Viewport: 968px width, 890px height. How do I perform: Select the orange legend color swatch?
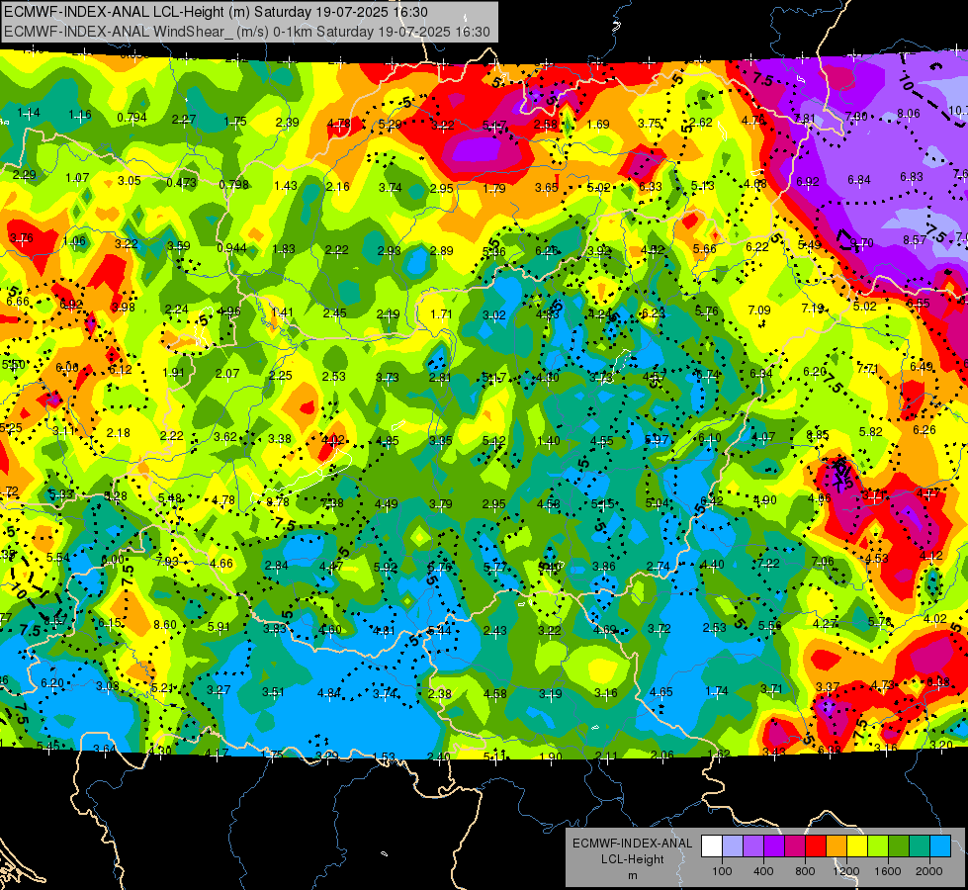click(x=836, y=846)
